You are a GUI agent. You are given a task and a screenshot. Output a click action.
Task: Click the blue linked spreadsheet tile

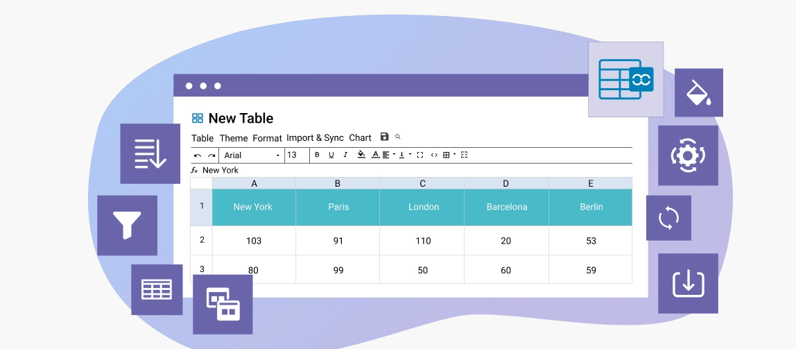[x=626, y=79]
